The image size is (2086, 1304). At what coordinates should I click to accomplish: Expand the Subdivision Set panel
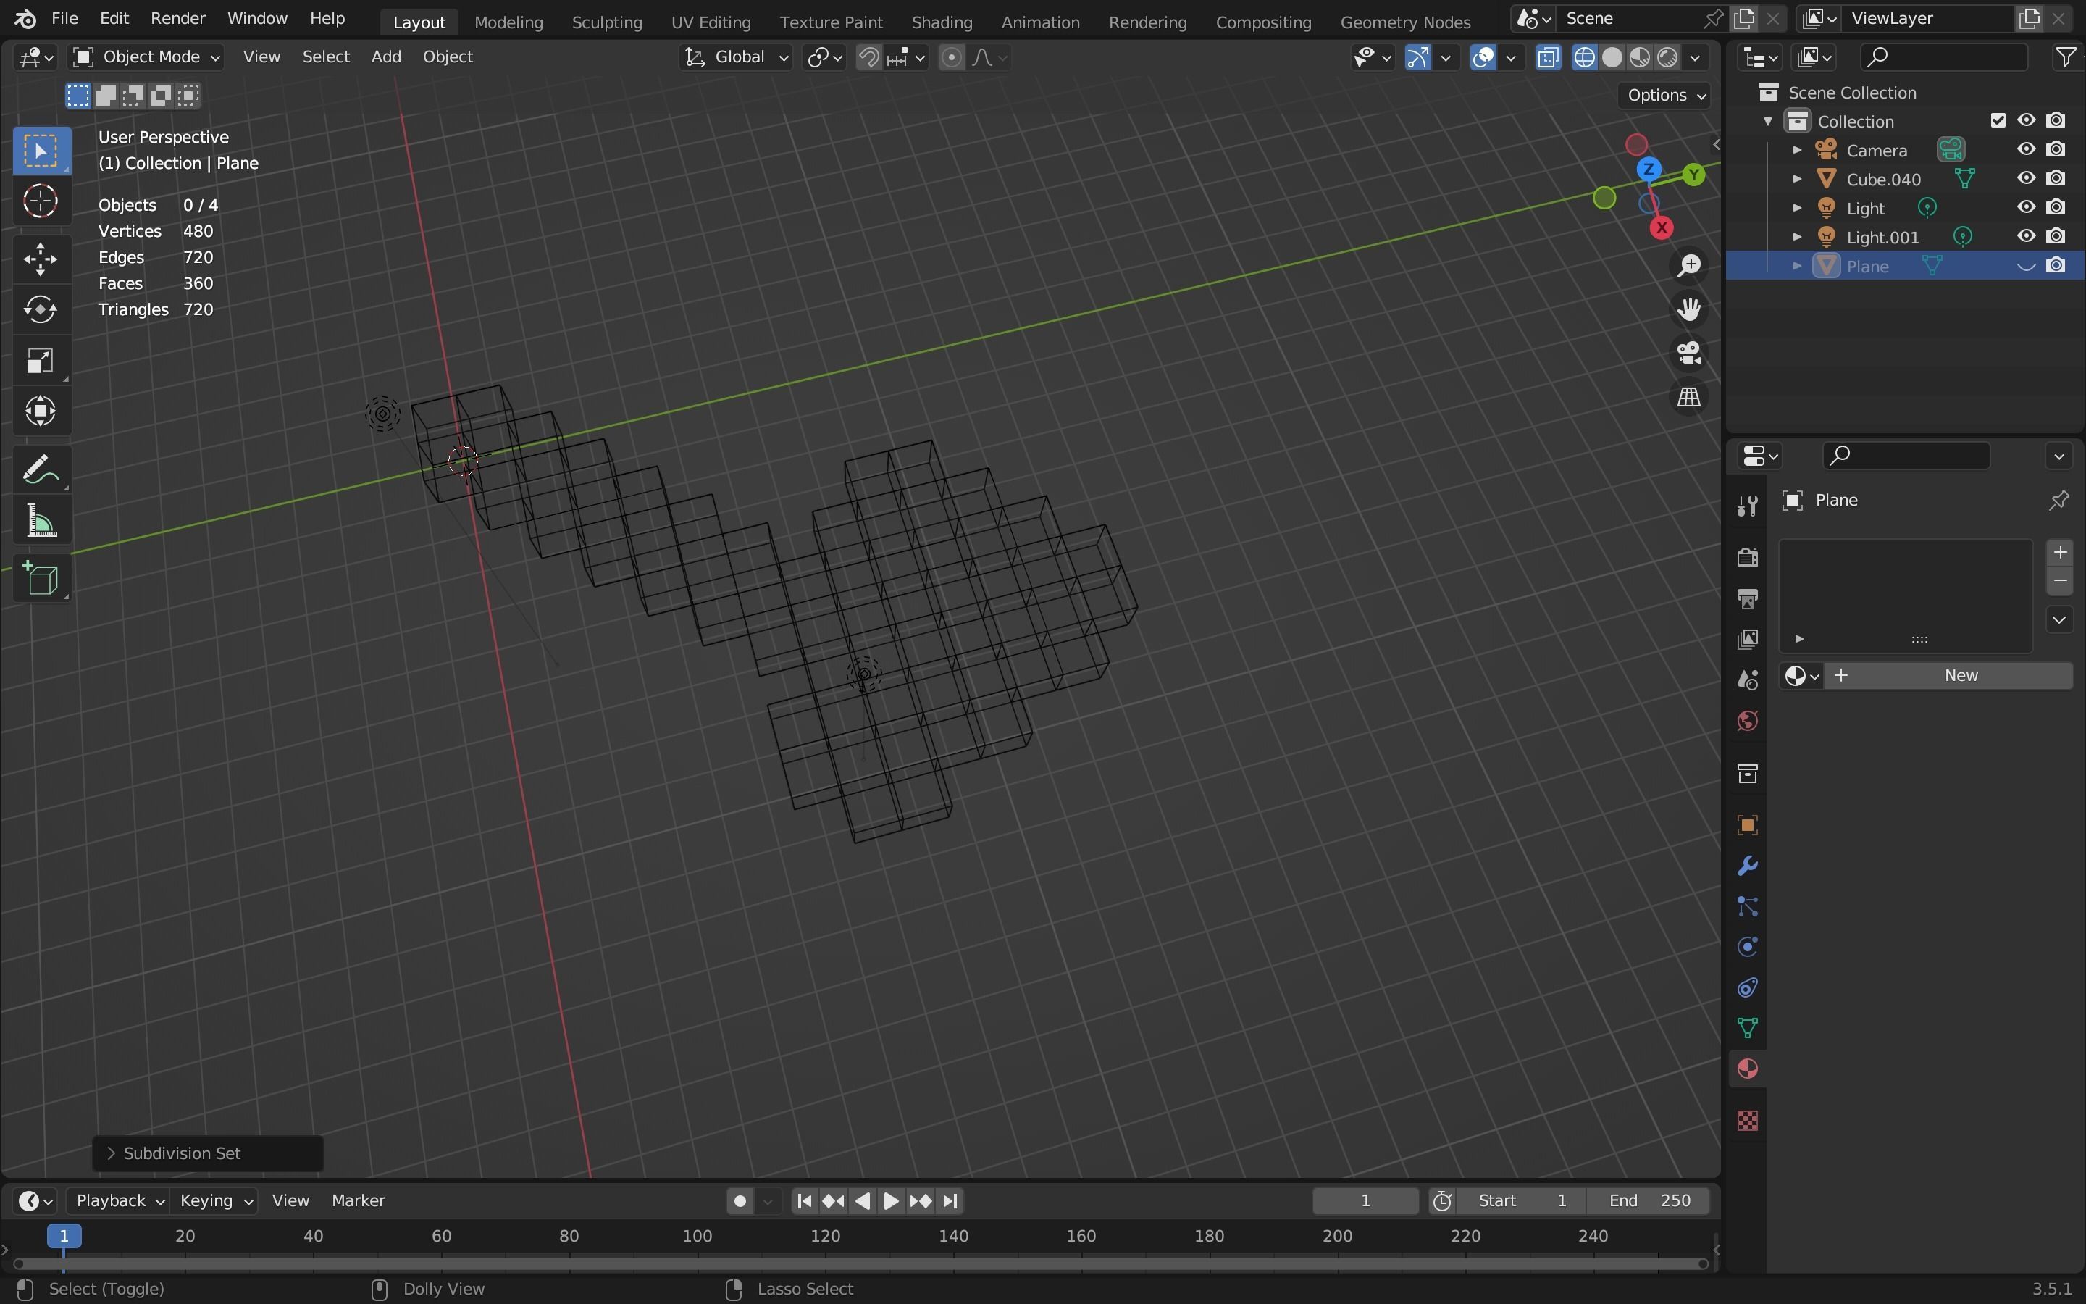pos(112,1153)
